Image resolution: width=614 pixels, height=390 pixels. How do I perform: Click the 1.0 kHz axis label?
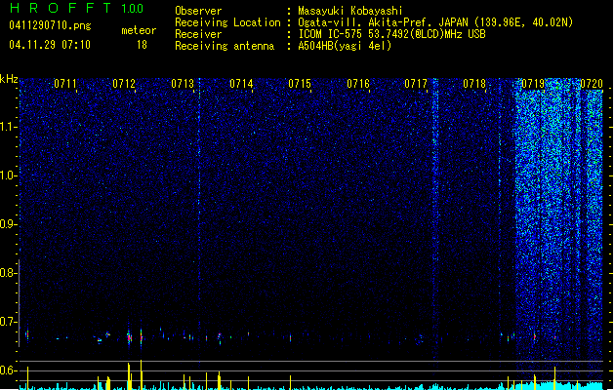(x=9, y=175)
